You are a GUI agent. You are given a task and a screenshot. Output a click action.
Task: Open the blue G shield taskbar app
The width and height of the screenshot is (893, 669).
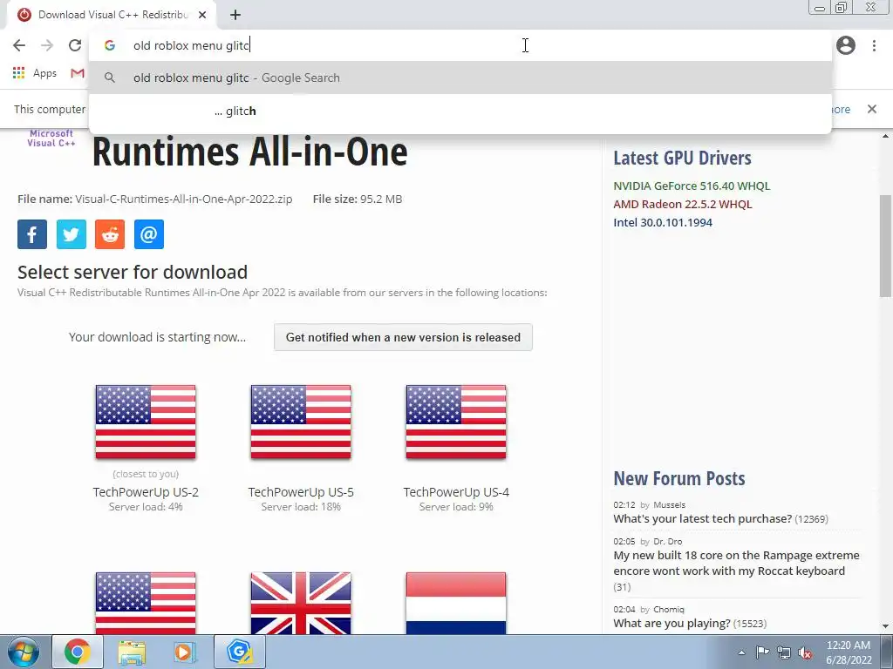click(x=240, y=652)
